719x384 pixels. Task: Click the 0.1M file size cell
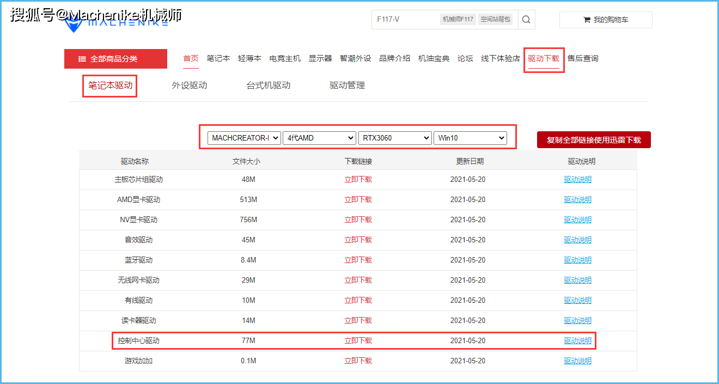248,361
